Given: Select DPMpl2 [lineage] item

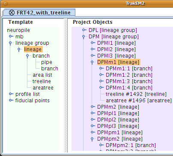Looking at the screenshot, I should coord(118,120).
